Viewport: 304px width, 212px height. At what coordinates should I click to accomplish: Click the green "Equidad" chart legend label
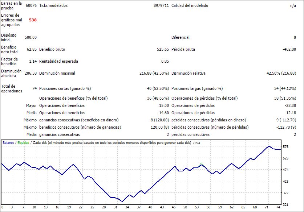pos(23,143)
